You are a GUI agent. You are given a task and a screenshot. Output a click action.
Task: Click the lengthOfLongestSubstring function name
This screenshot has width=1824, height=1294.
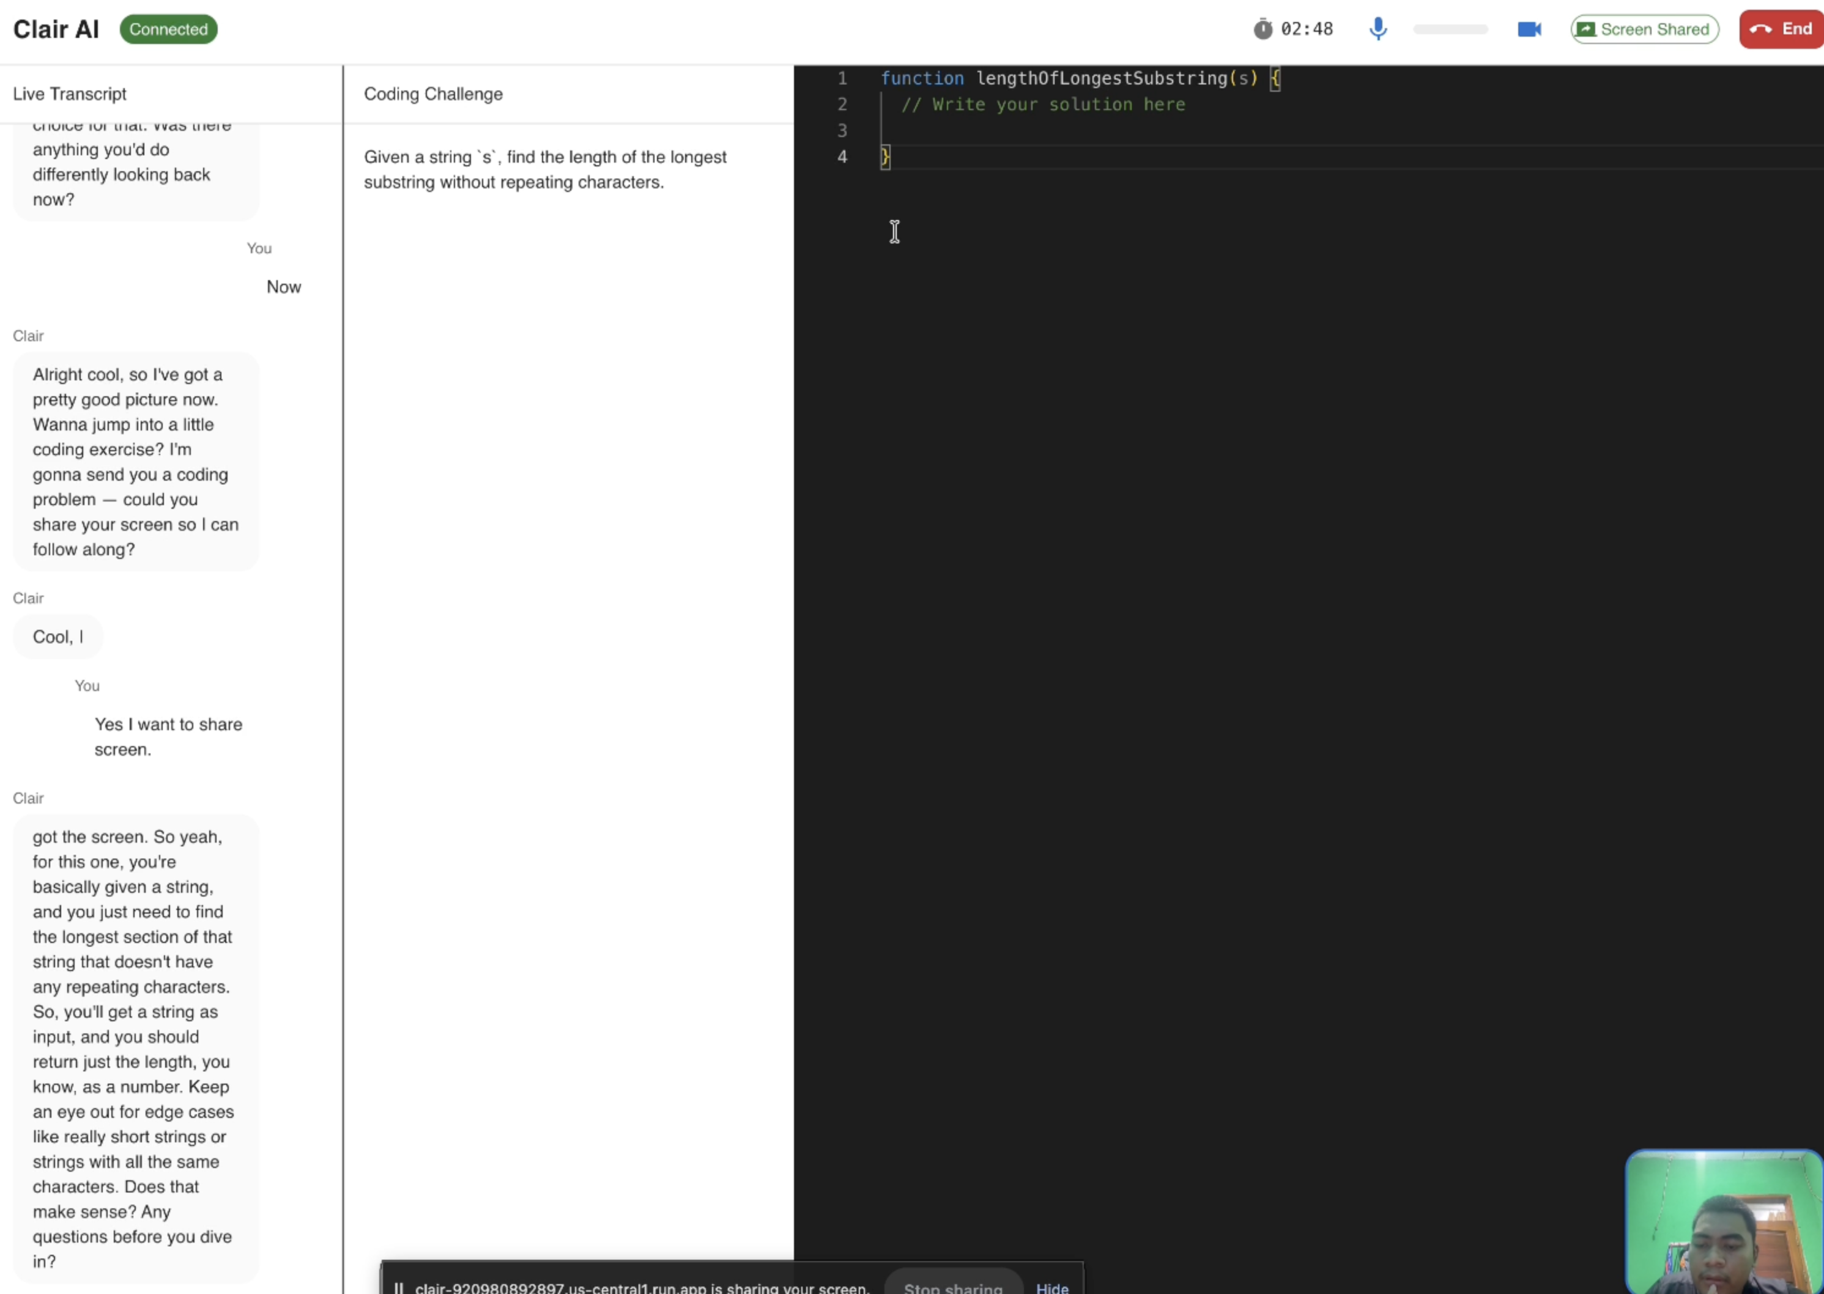[1101, 78]
